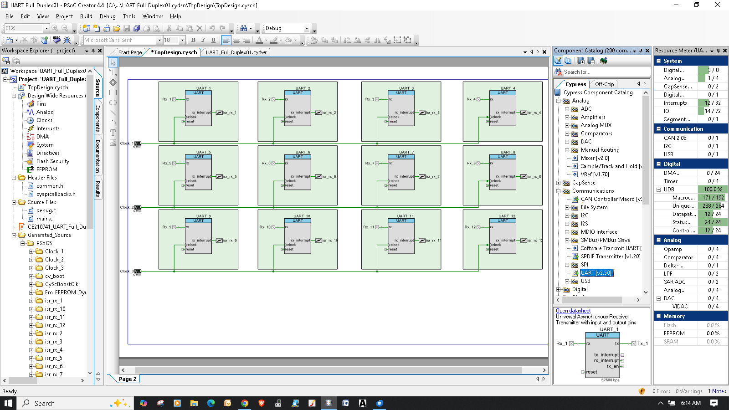Open the Build menu
Image resolution: width=729 pixels, height=410 pixels.
pos(86,16)
